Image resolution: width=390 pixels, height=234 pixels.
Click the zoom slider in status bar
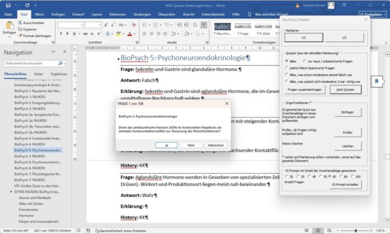[356, 231]
